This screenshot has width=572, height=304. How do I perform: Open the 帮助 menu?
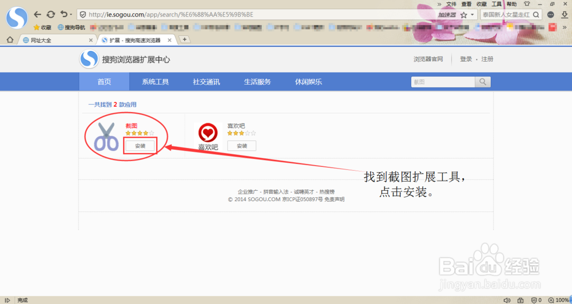point(511,4)
